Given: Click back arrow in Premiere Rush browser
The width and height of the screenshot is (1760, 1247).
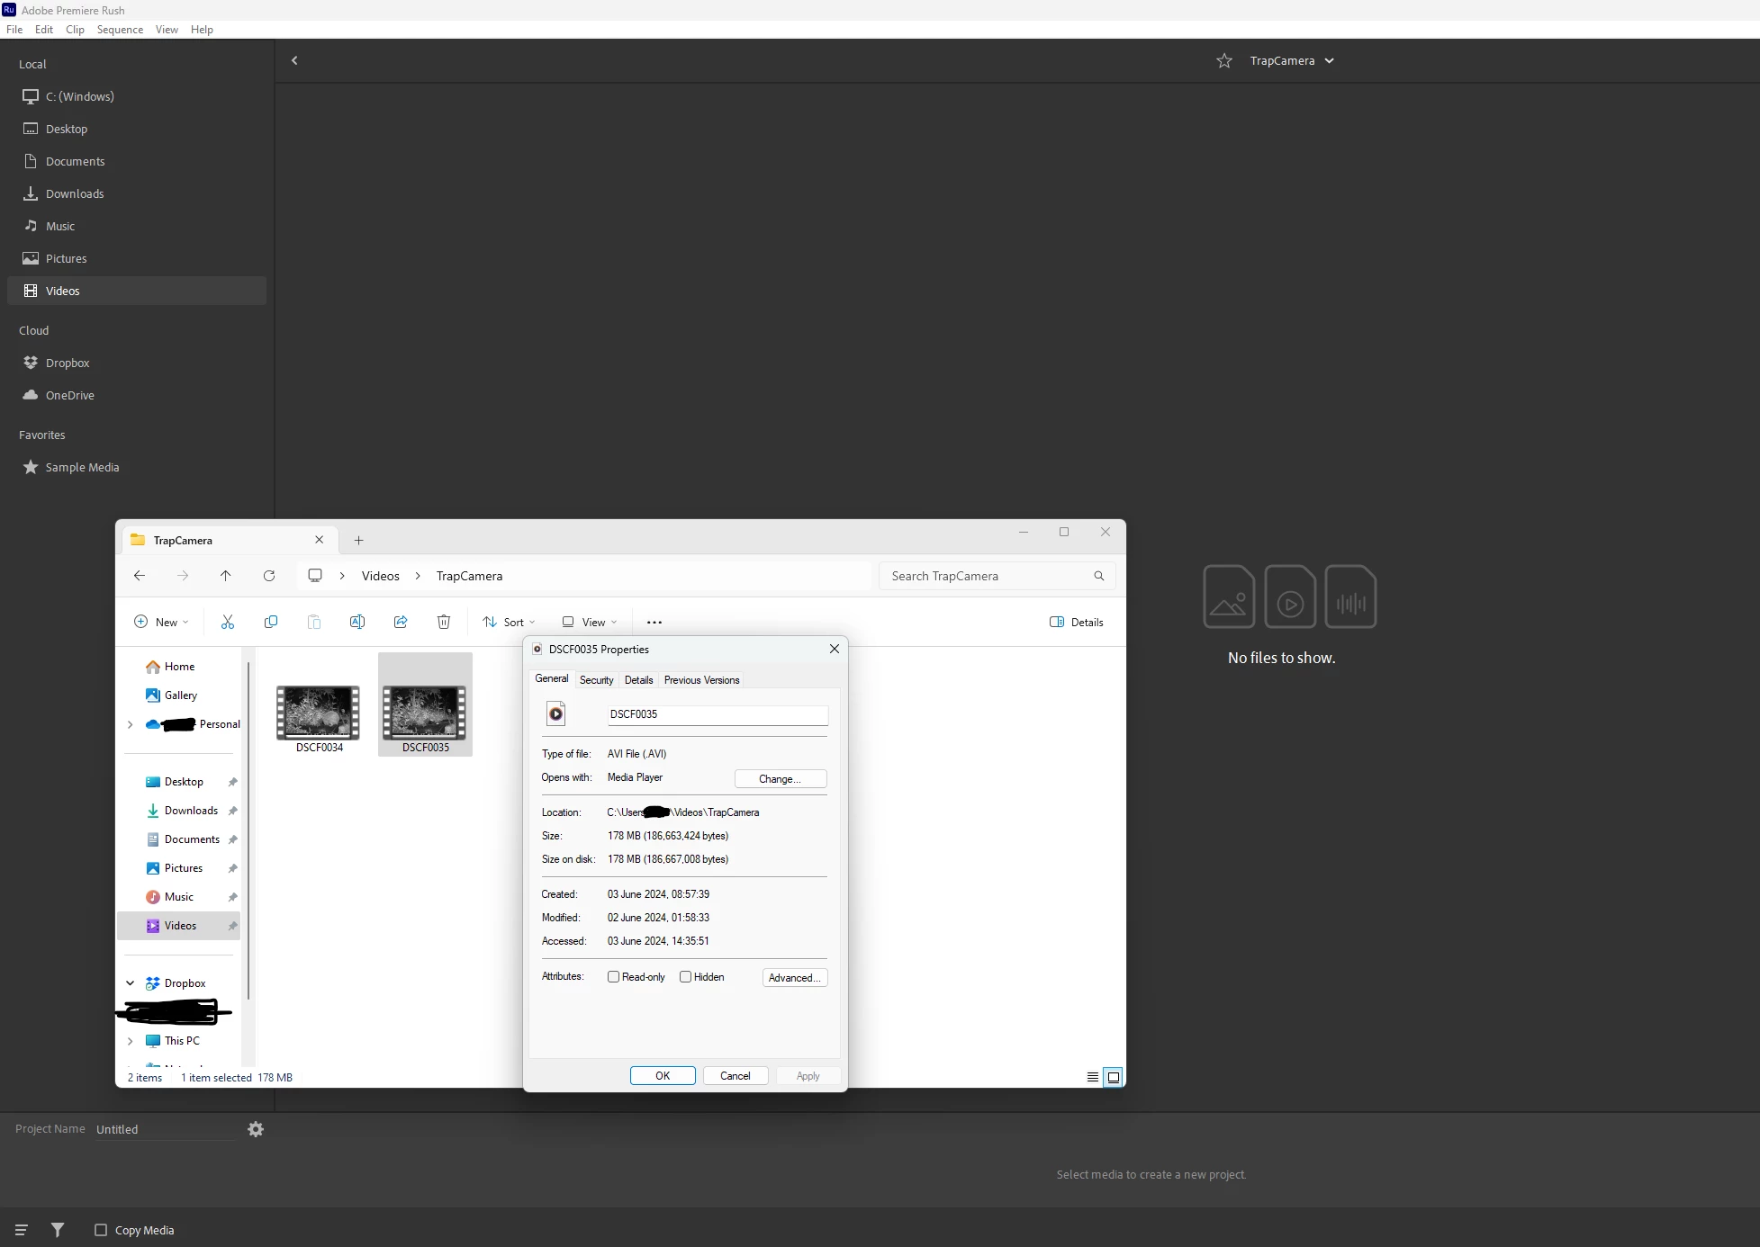Looking at the screenshot, I should [x=294, y=61].
